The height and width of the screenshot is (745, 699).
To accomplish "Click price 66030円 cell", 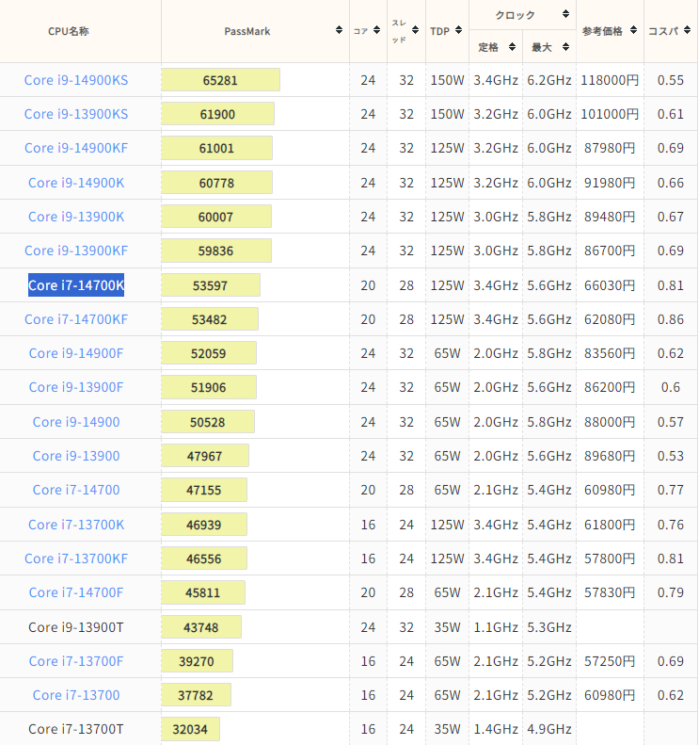I will pos(610,285).
